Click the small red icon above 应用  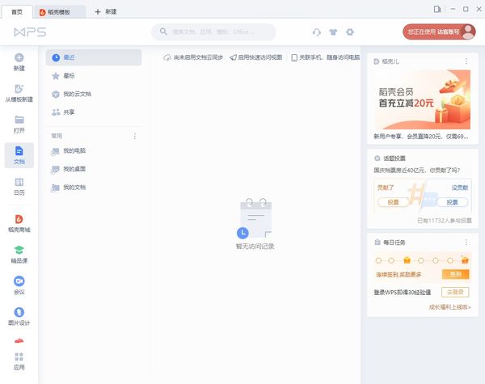[x=19, y=340]
